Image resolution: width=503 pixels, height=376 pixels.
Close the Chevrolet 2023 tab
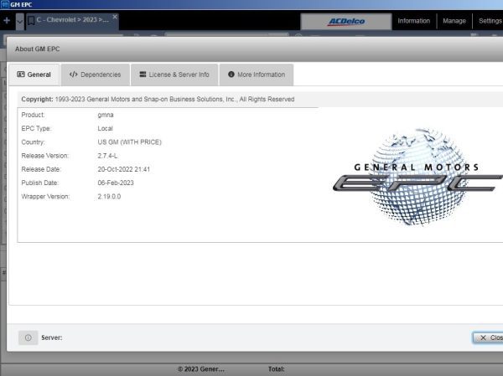click(x=115, y=17)
